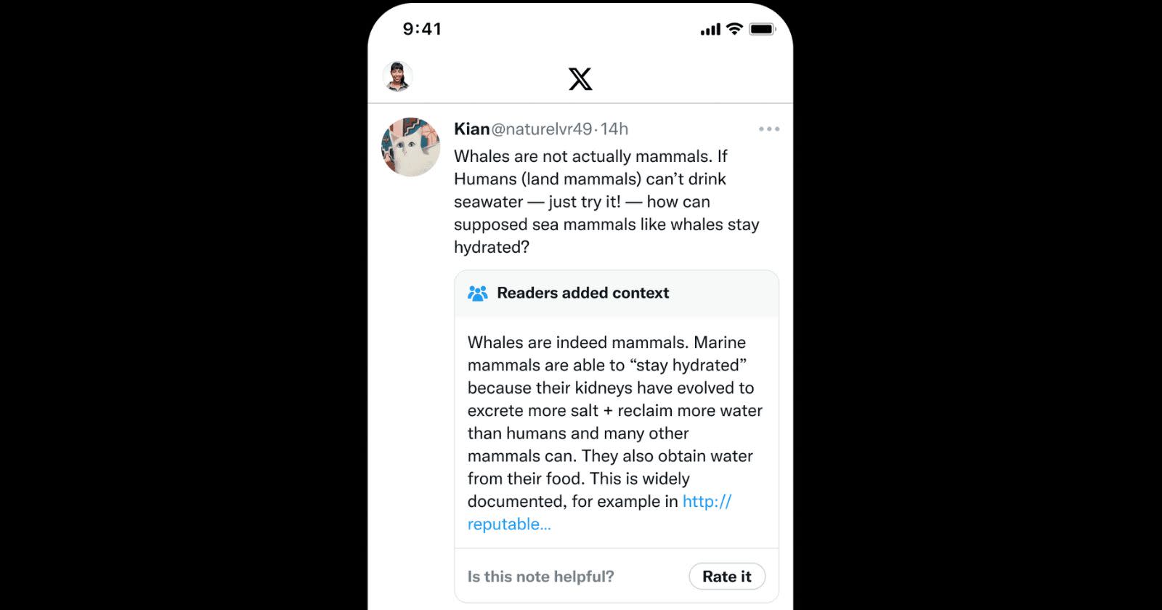Click the tweet about whales and mammals
Image resolution: width=1162 pixels, height=610 pixels.
[x=606, y=201]
